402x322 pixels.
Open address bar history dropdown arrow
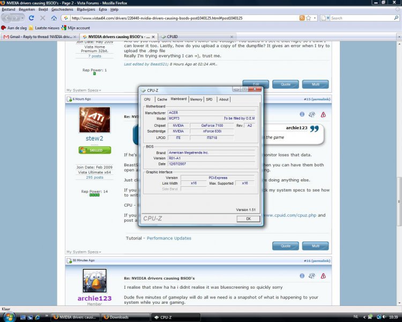[315, 18]
